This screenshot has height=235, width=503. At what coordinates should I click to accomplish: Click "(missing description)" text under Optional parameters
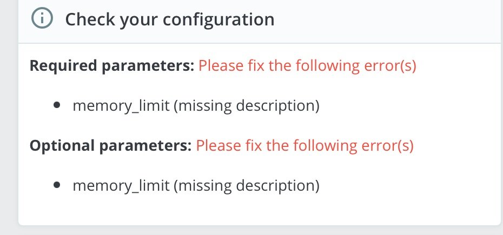[247, 186]
